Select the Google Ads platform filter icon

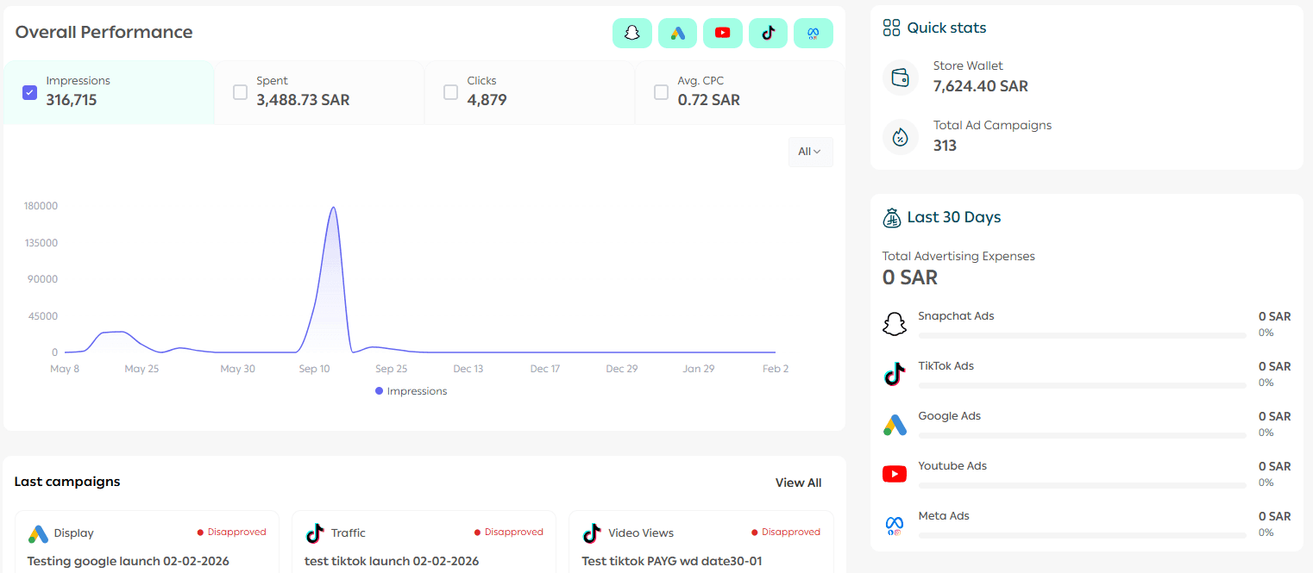[x=677, y=33]
